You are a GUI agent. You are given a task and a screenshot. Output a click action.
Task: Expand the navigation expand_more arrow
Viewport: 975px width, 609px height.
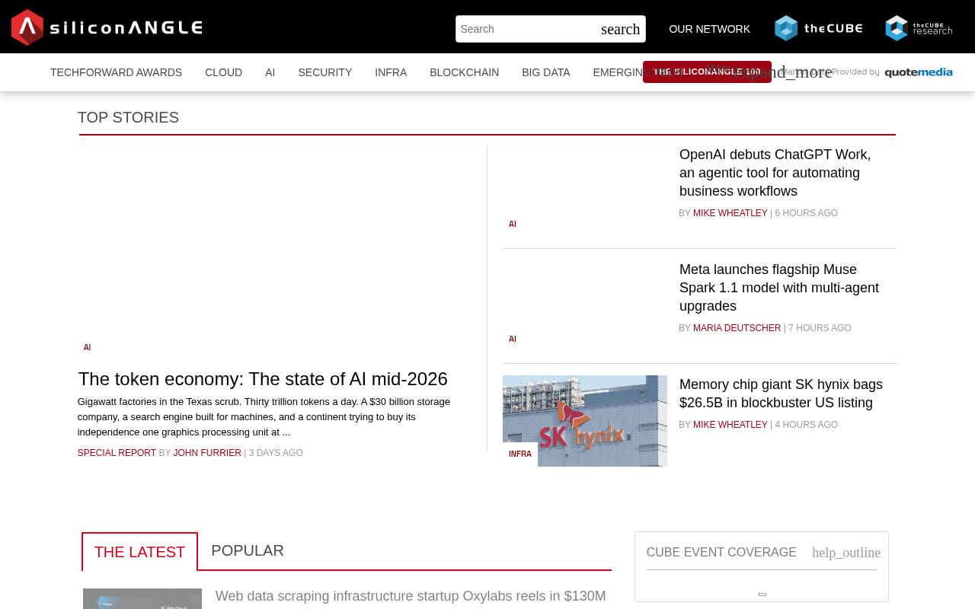[782, 72]
